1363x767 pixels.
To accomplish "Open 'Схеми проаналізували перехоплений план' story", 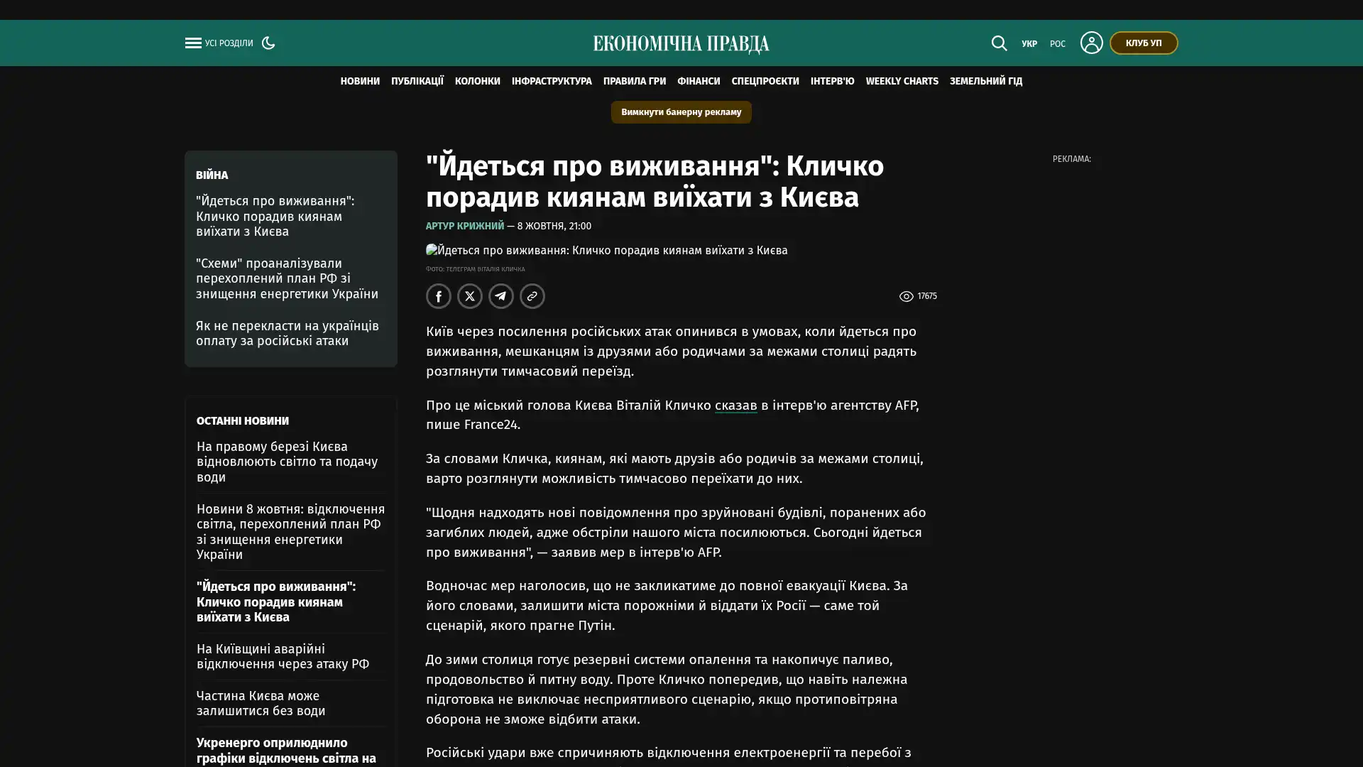I will click(288, 278).
